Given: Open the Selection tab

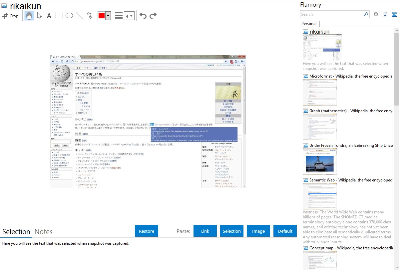Looking at the screenshot, I should coord(16,232).
